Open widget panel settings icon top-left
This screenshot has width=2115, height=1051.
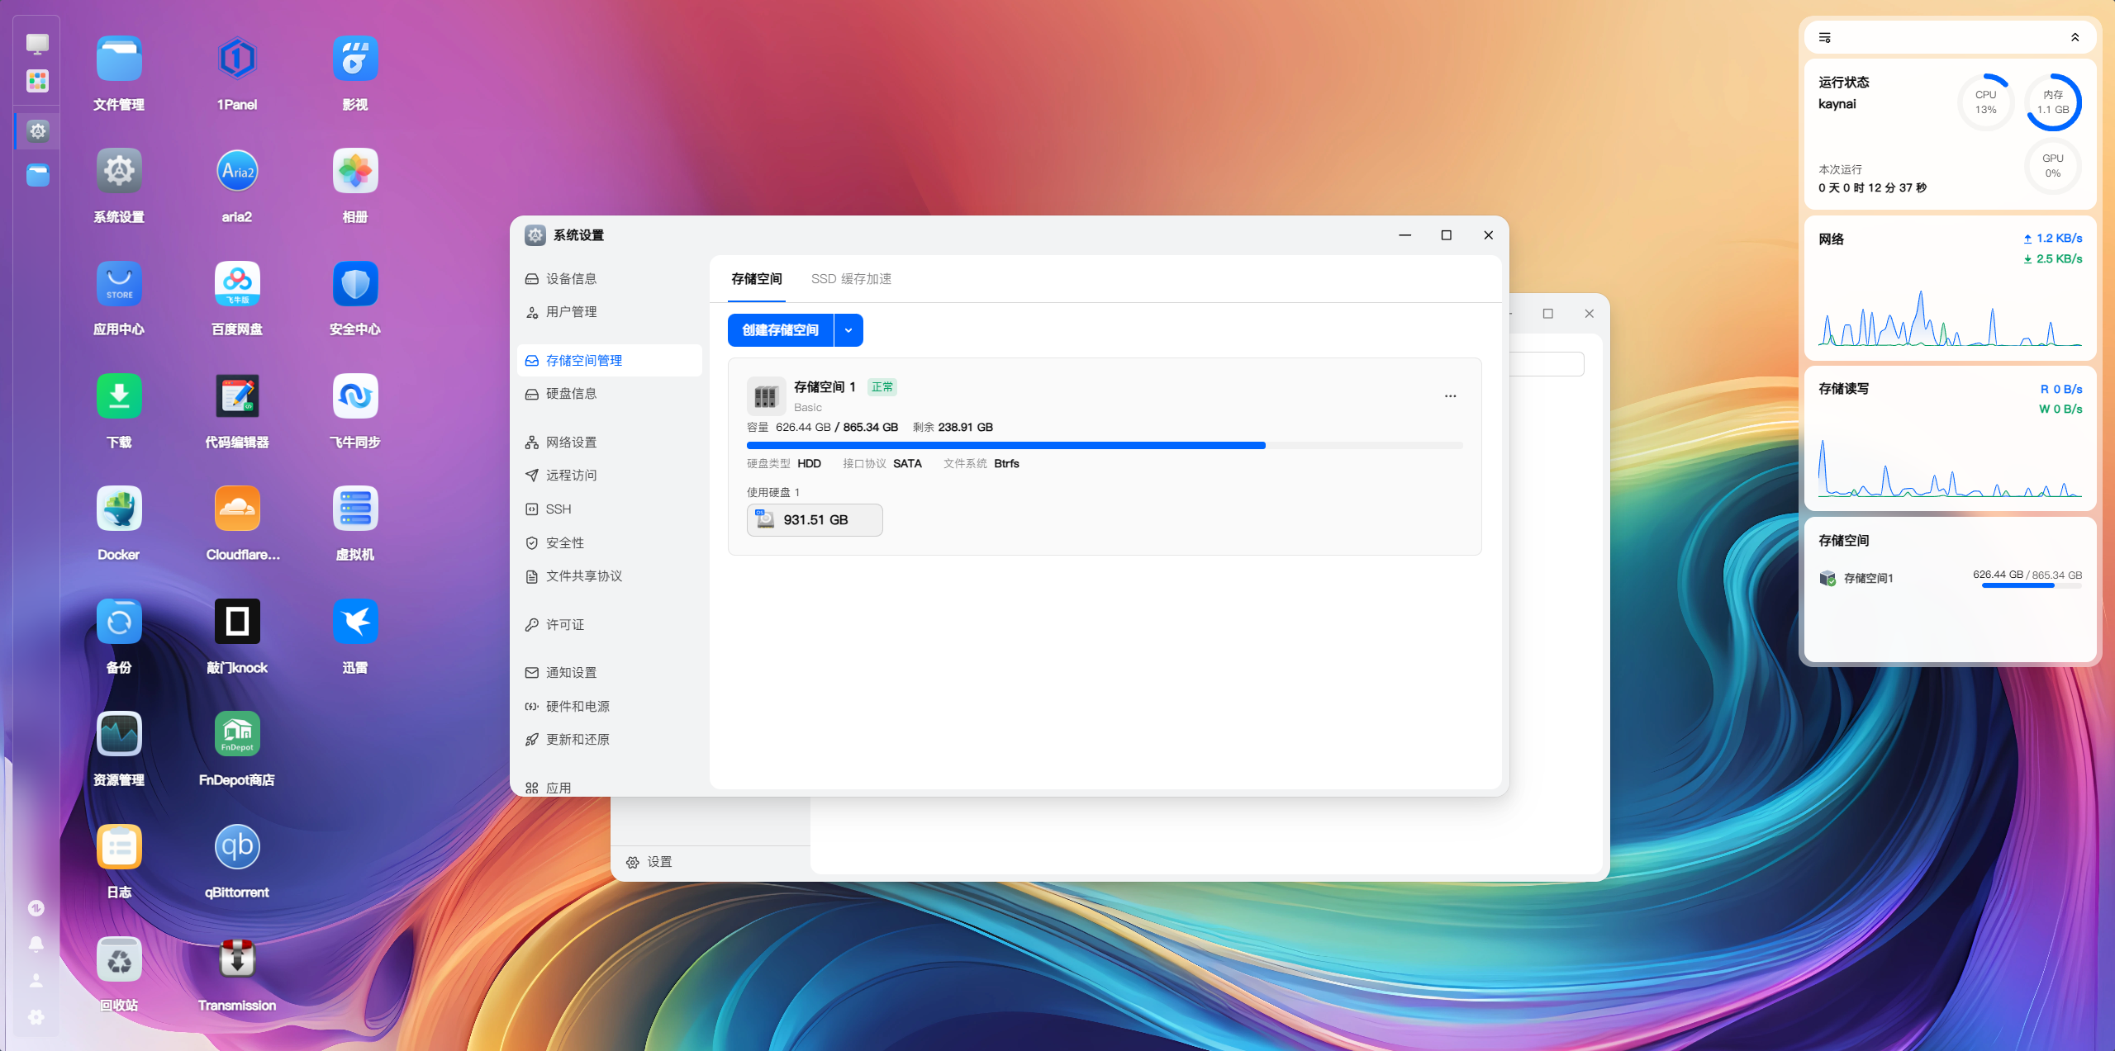click(1825, 37)
